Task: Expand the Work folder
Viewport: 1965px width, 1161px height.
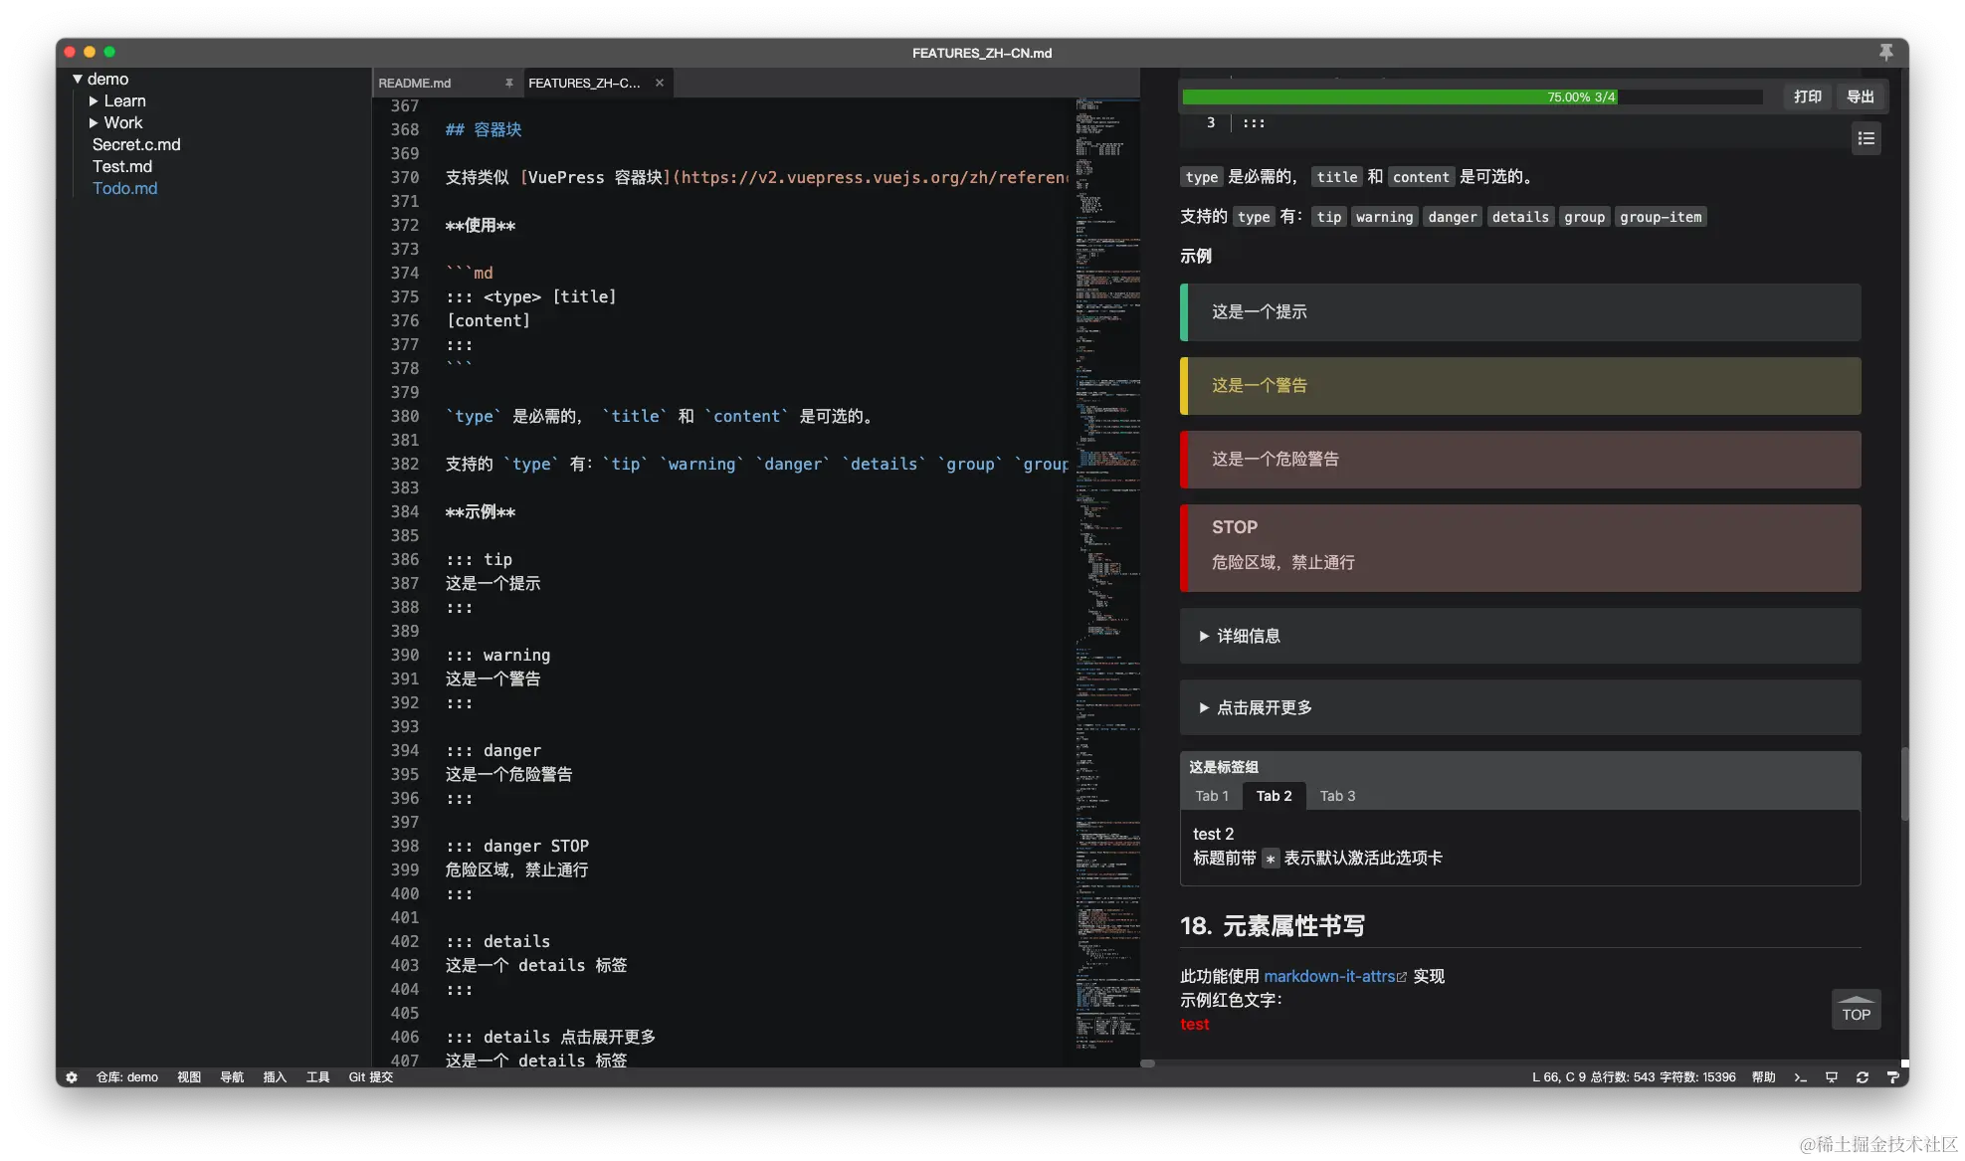Action: (x=94, y=122)
